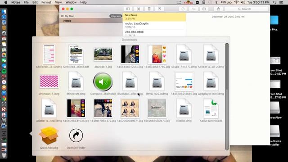Open Notification Center icon

click(x=281, y=2)
